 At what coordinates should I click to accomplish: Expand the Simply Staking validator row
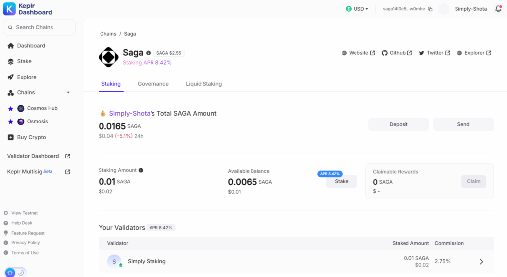tap(481, 262)
